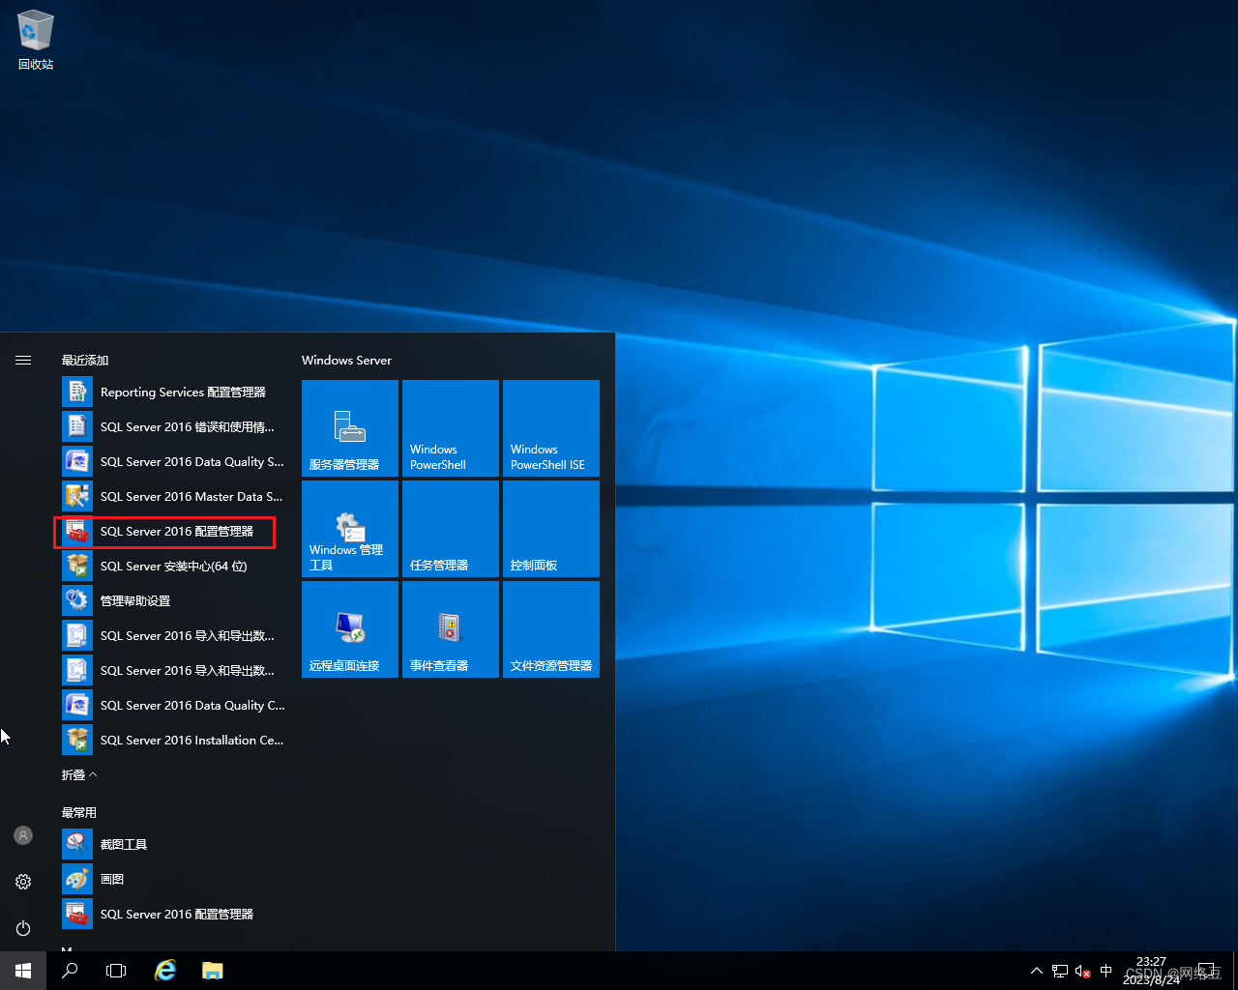1238x990 pixels.
Task: Toggle the Chinese input method indicator
Action: [x=1106, y=971]
